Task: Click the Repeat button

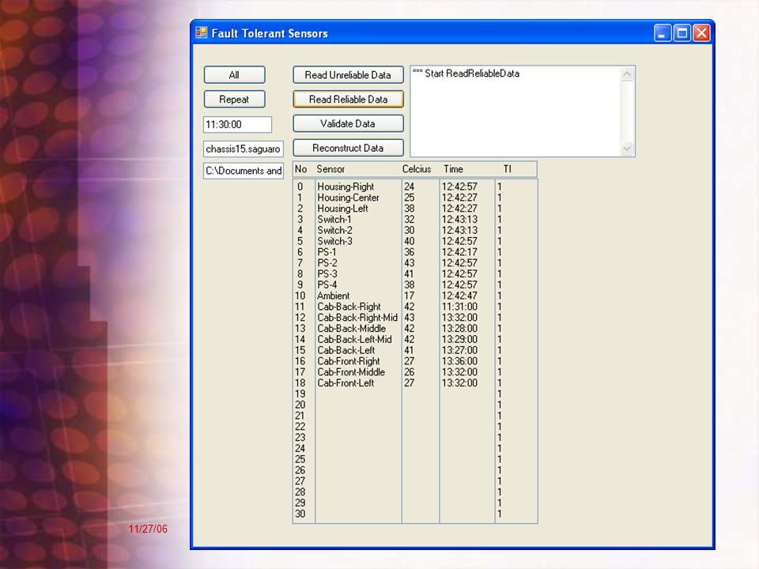Action: click(234, 100)
